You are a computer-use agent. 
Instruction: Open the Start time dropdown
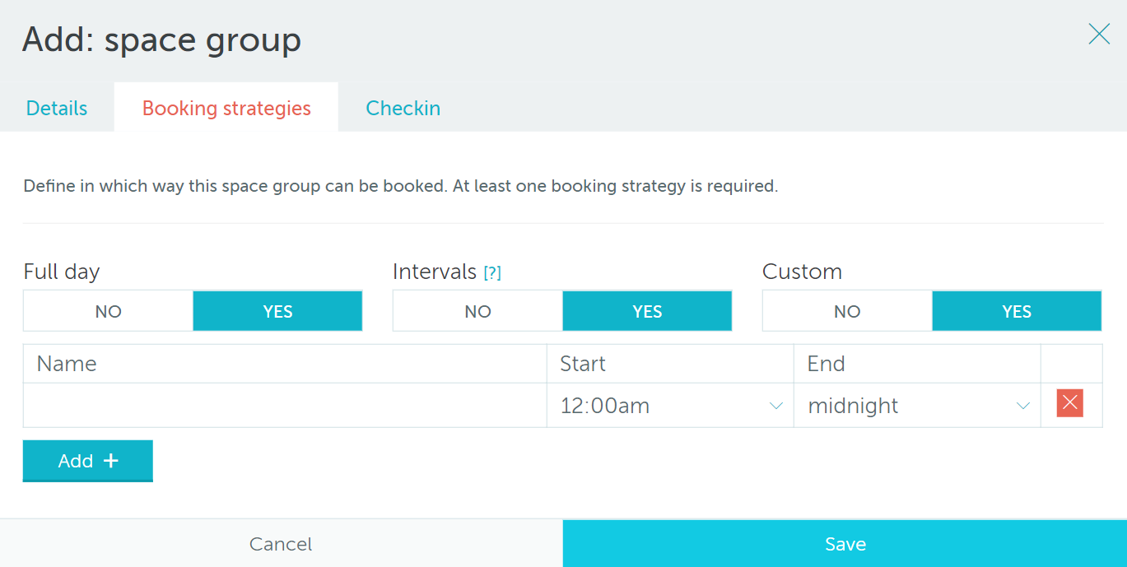tap(659, 406)
